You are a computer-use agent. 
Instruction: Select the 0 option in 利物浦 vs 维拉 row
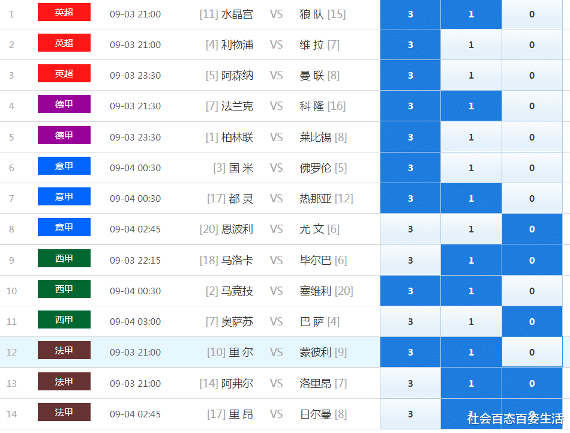pos(532,45)
